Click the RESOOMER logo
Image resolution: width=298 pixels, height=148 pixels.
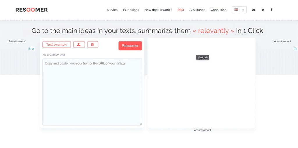tap(31, 10)
